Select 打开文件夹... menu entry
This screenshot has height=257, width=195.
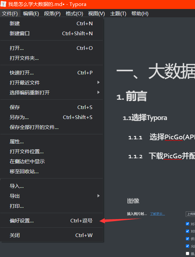coord(51,58)
